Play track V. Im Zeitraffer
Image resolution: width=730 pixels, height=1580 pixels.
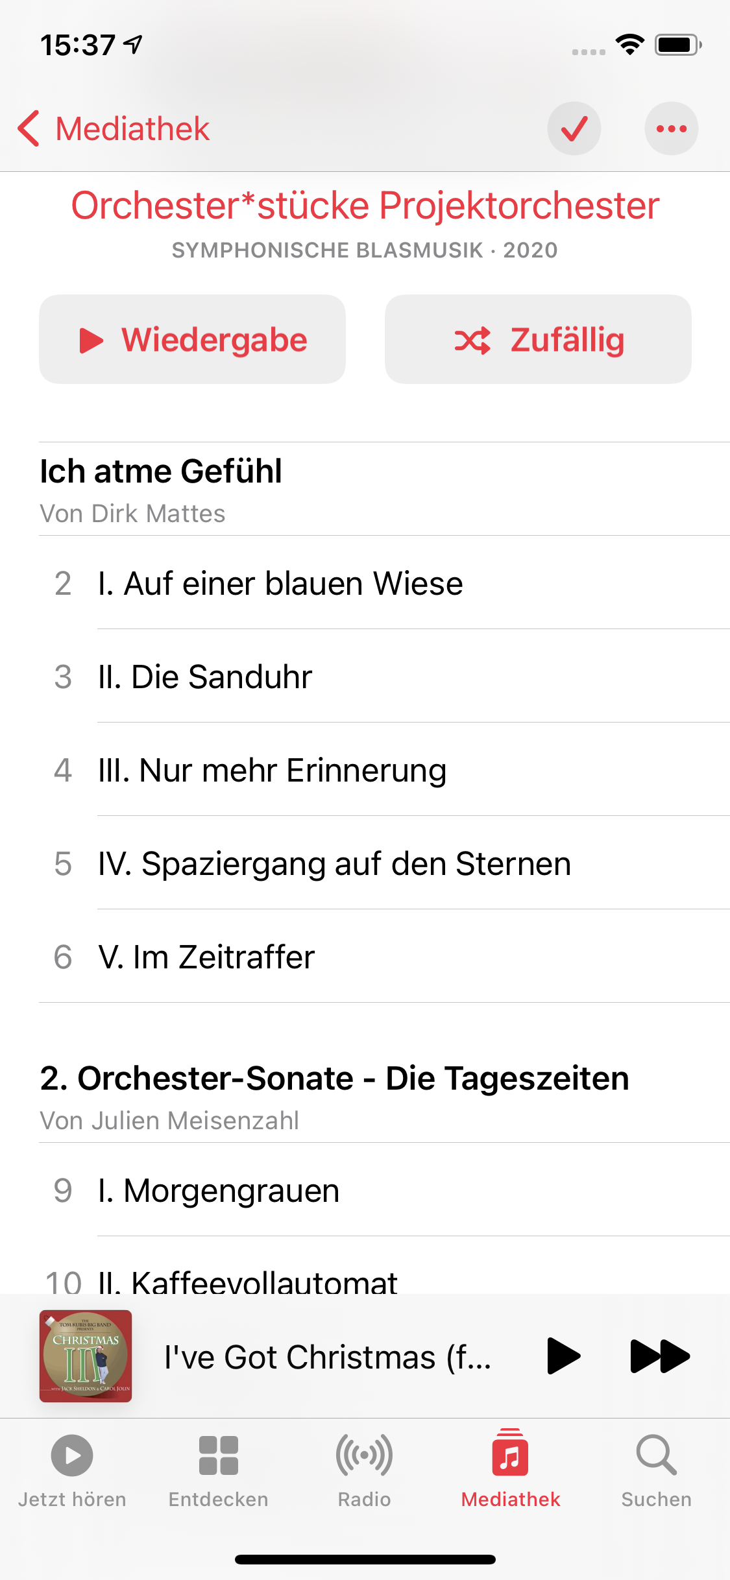[x=206, y=957]
